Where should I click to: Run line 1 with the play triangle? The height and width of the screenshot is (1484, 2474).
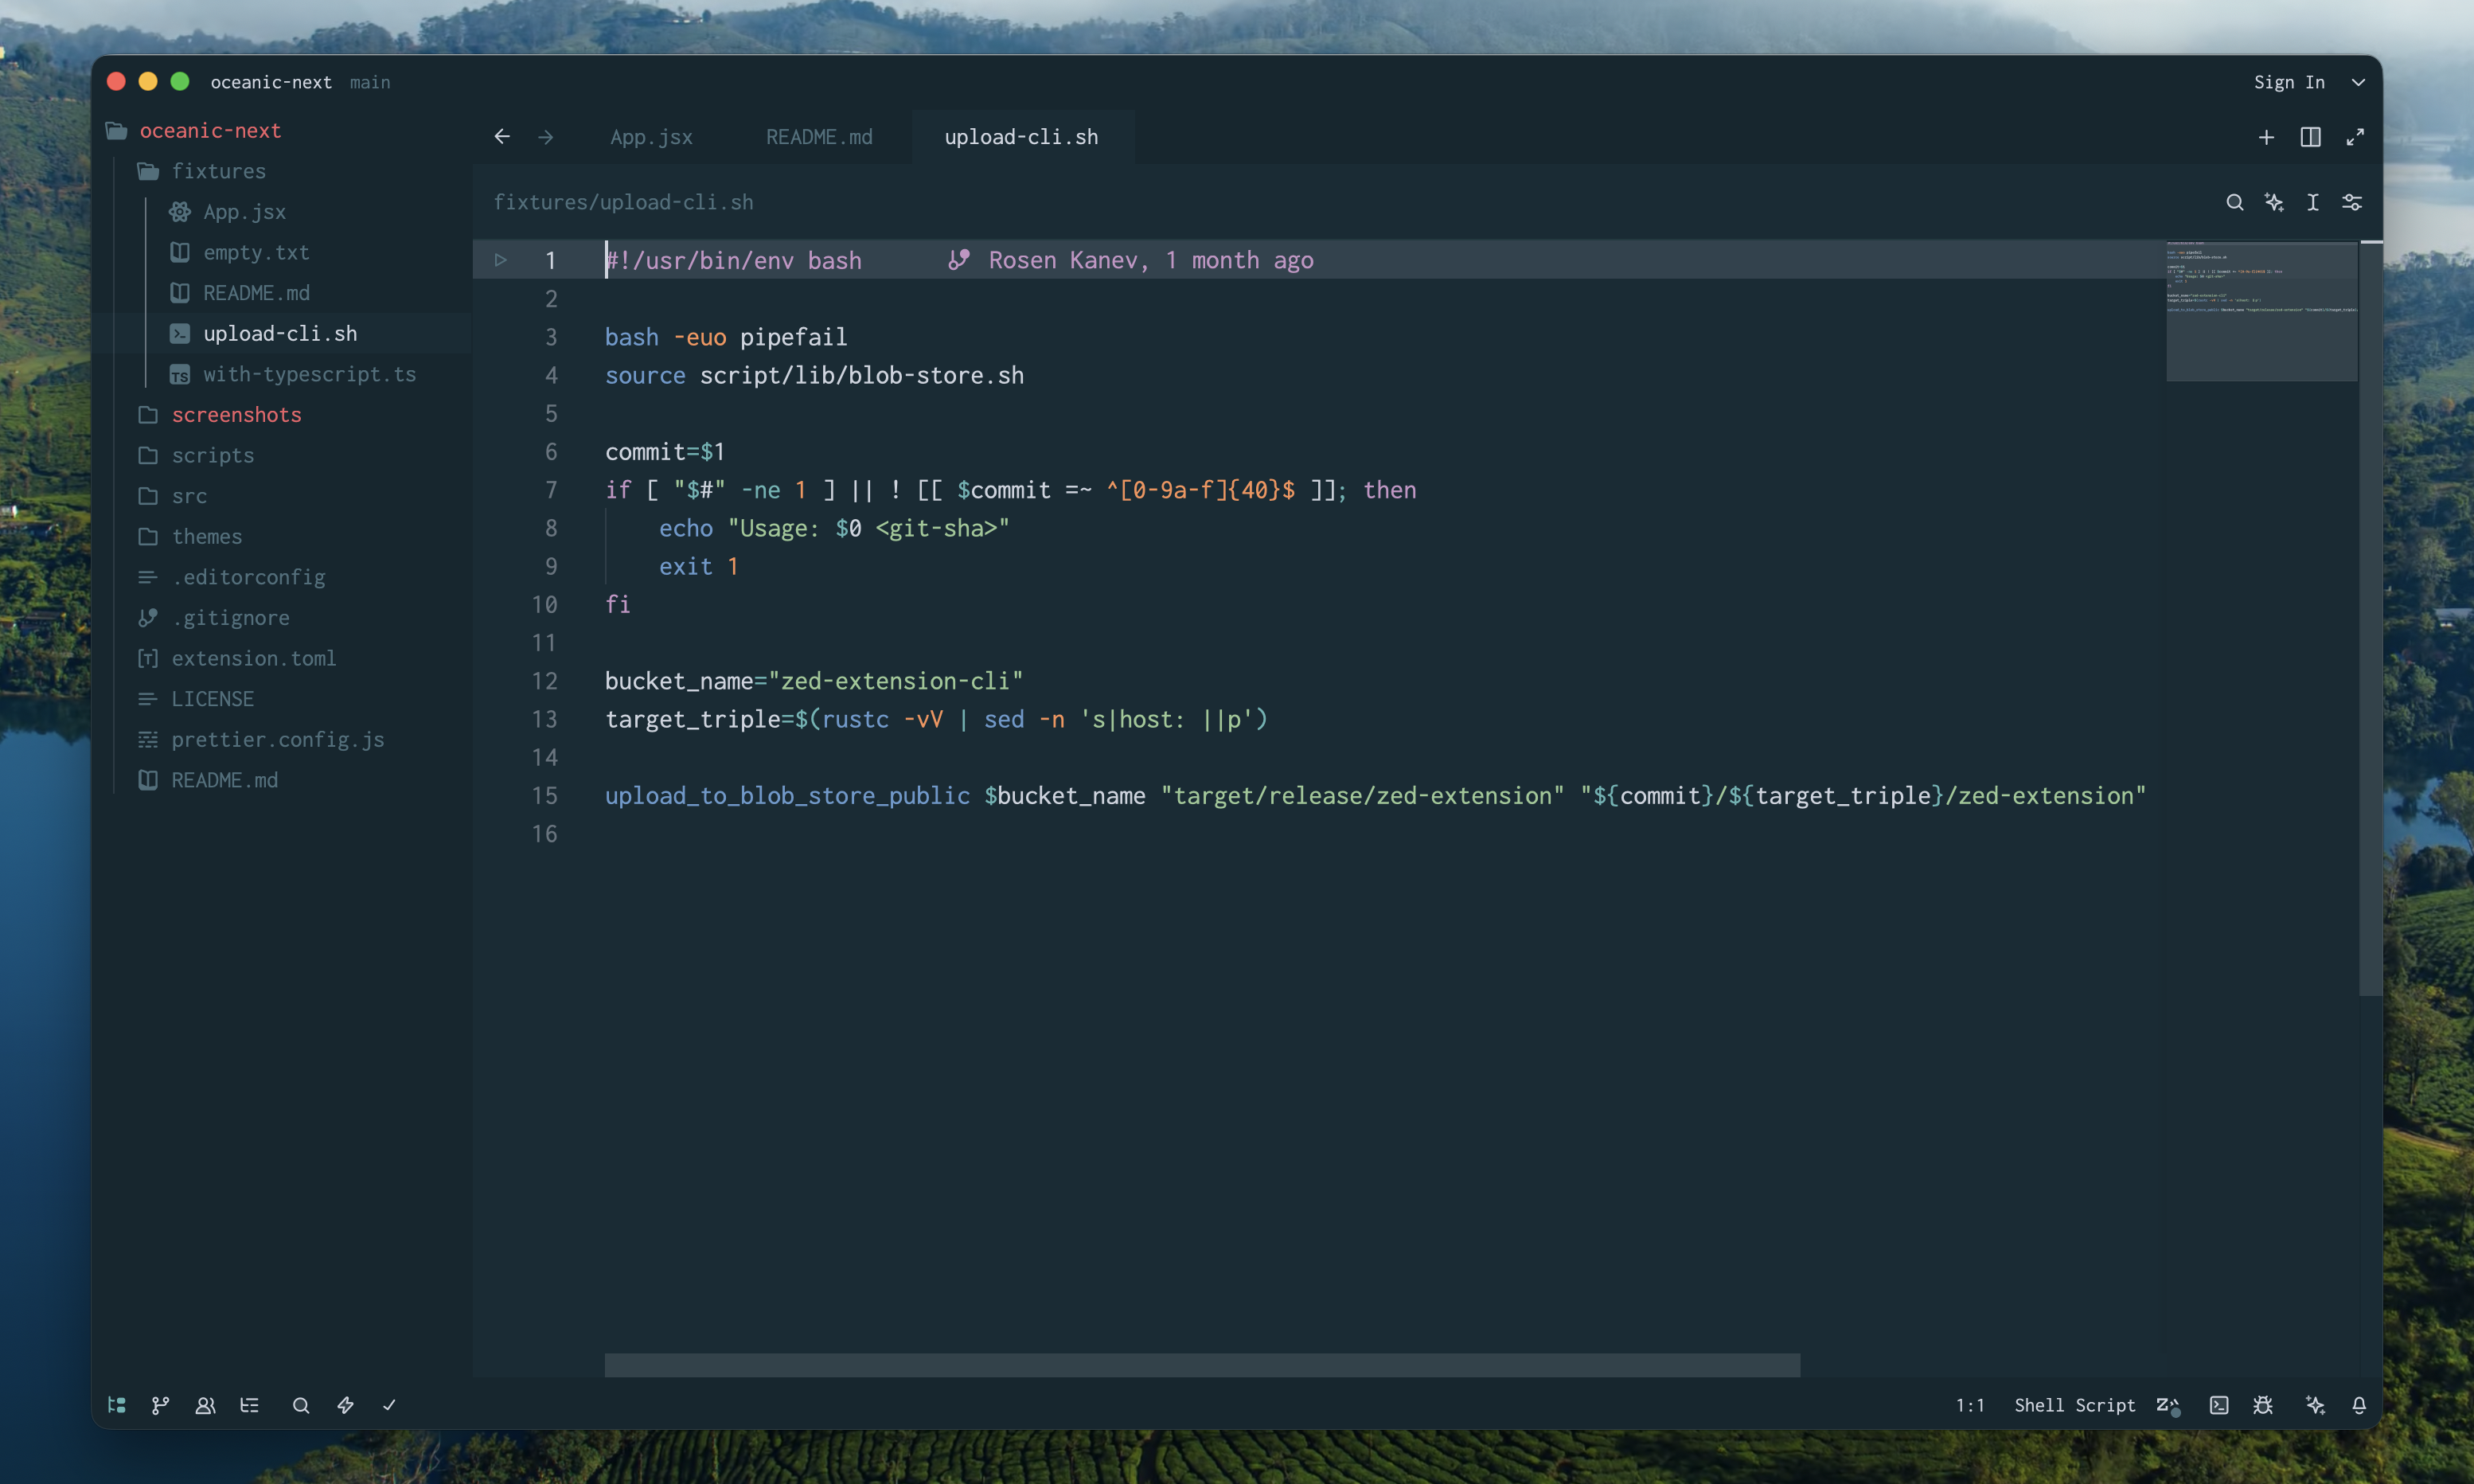tap(501, 260)
